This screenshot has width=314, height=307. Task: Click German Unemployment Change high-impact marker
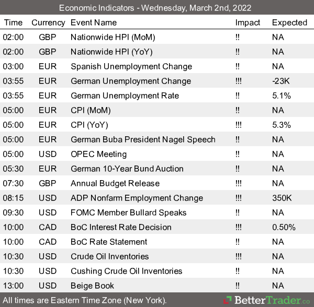tap(239, 81)
